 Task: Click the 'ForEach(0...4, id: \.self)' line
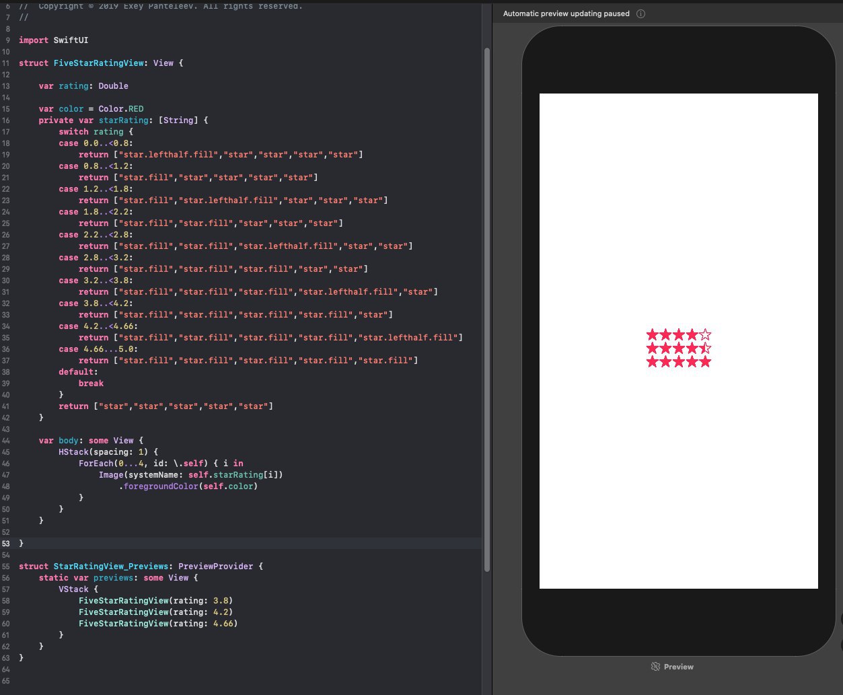point(161,464)
